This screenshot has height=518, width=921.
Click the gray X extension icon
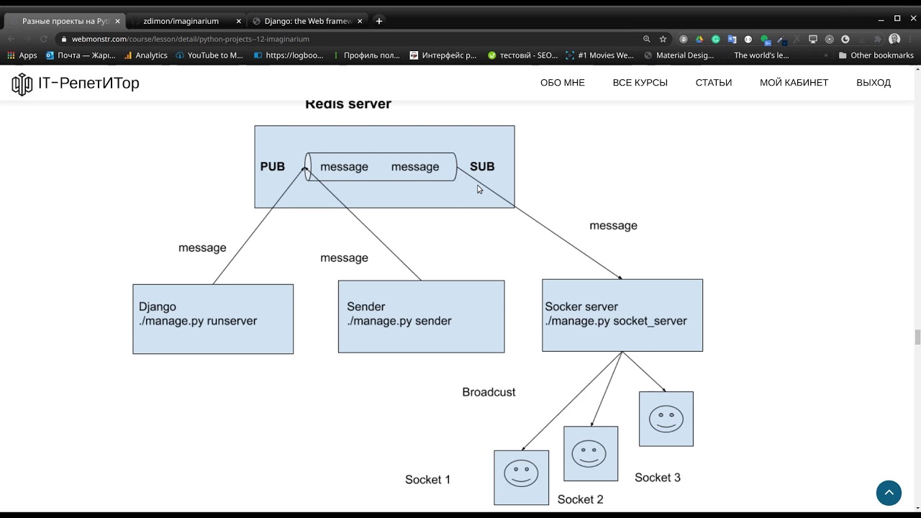click(797, 39)
